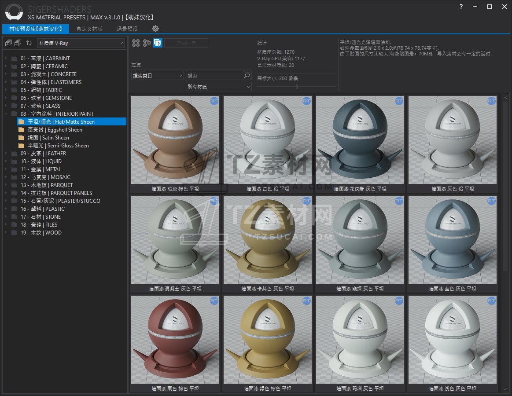Click the V-Ray GPU 兼容: 1177 text
This screenshot has width=512, height=396.
281,59
